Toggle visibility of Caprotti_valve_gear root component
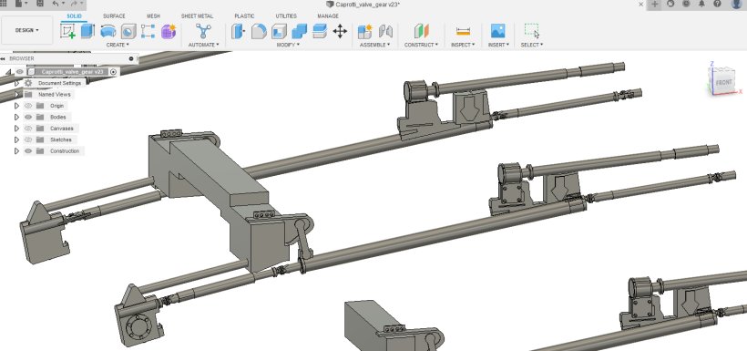 click(x=19, y=72)
